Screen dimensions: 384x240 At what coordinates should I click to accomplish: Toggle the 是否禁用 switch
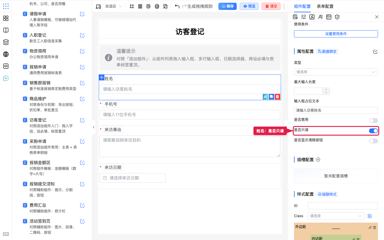click(373, 121)
